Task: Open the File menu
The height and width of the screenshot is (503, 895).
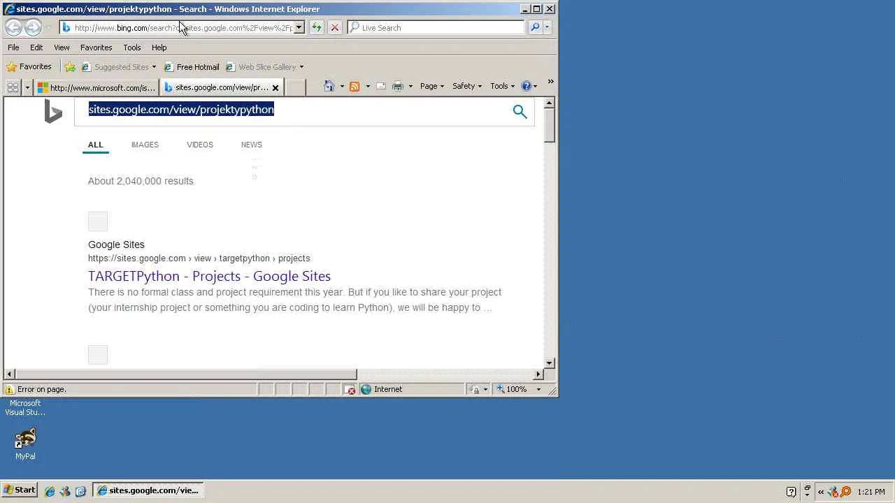Action: click(13, 48)
